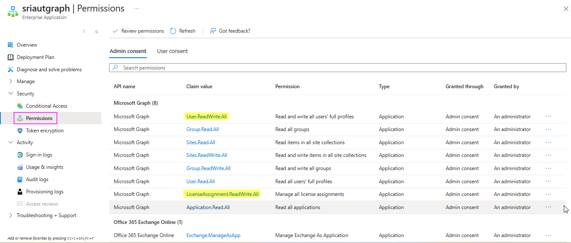Click the Provisioning logs person icon
The width and height of the screenshot is (571, 243).
click(x=20, y=192)
